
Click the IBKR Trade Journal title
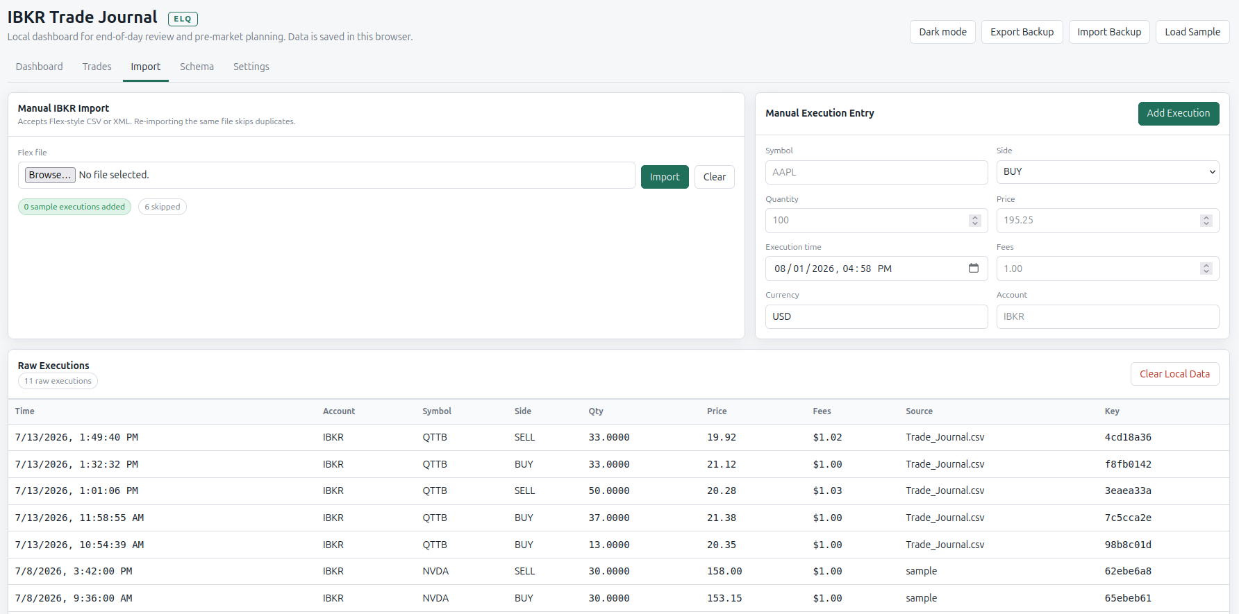pos(82,17)
